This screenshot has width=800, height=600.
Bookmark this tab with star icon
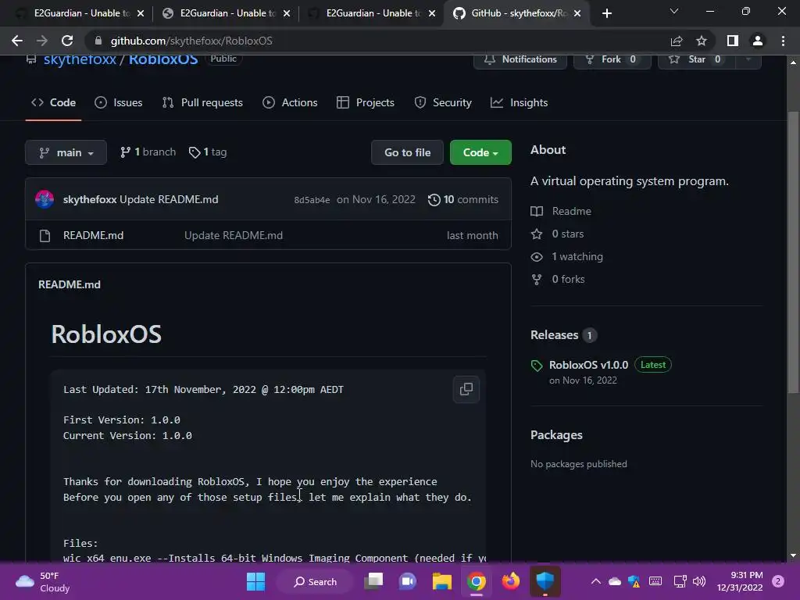pos(702,41)
